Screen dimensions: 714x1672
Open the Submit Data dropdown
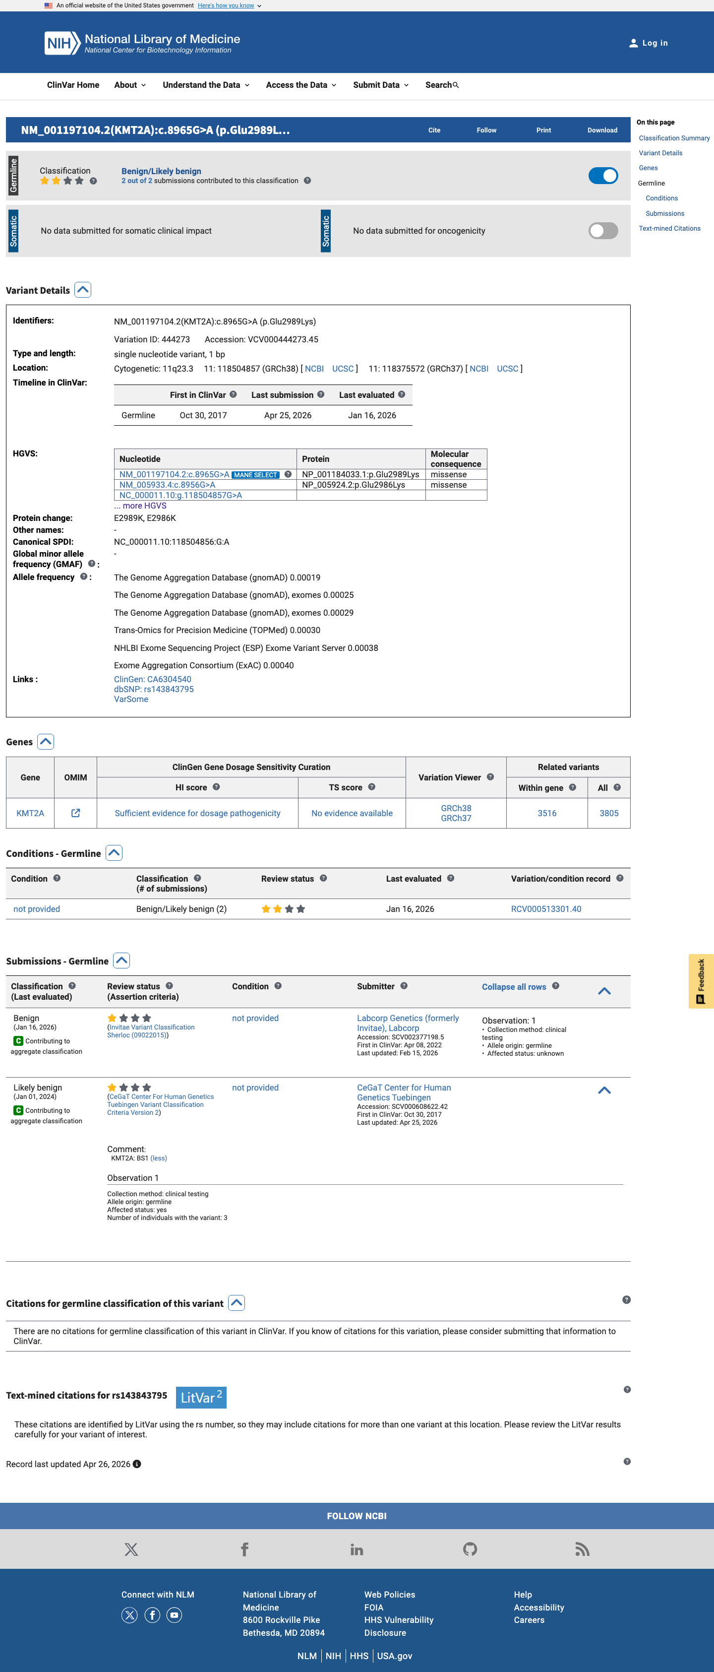pos(381,85)
